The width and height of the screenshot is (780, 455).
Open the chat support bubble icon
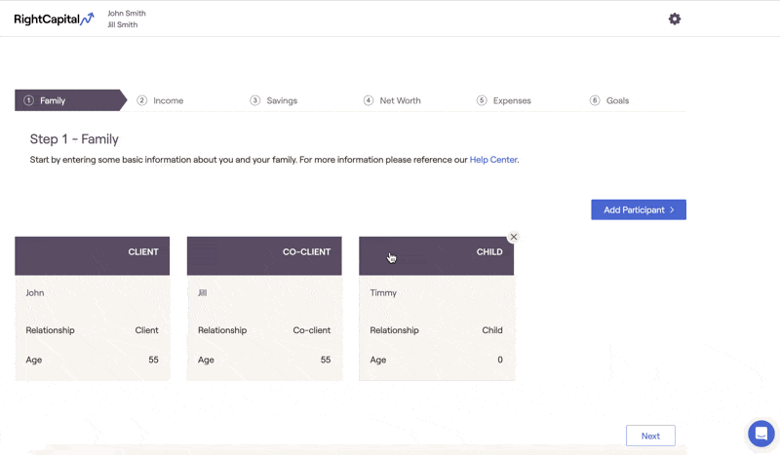761,434
